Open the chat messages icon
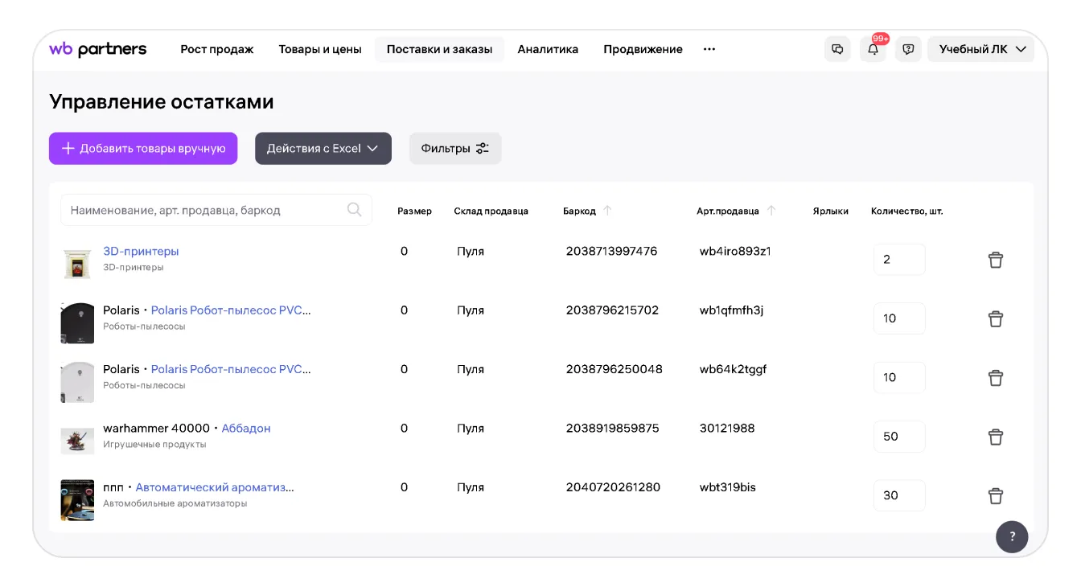Viewport: 1081px width, 587px height. coord(837,49)
